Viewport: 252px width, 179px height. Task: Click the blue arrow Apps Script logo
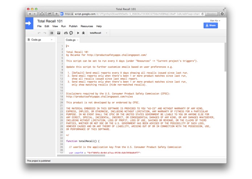click(x=29, y=23)
